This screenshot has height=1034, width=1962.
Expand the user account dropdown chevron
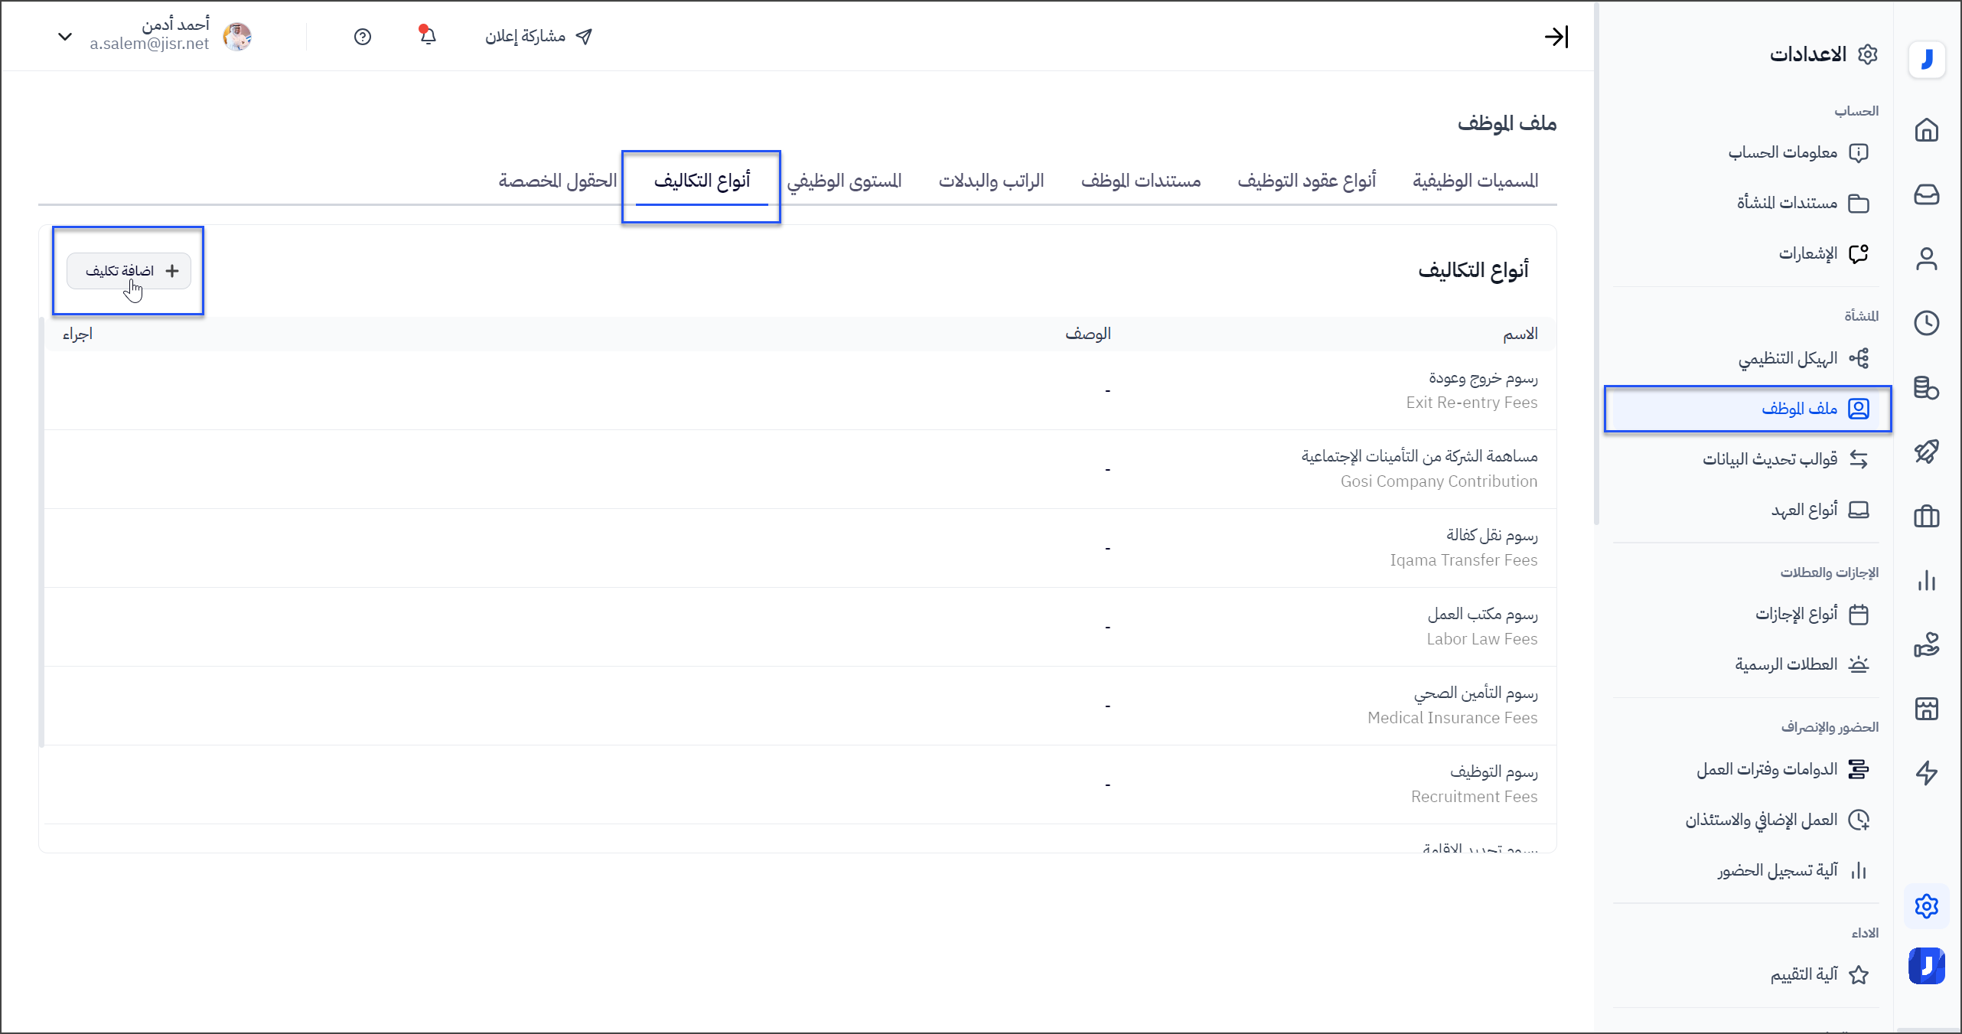(x=65, y=36)
